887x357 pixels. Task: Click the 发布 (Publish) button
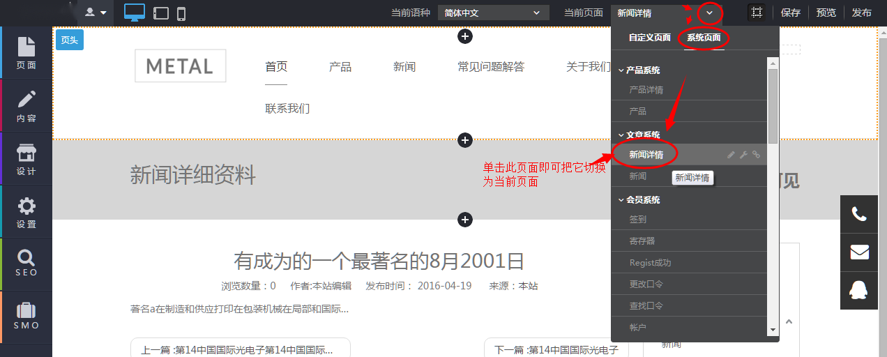[861, 13]
